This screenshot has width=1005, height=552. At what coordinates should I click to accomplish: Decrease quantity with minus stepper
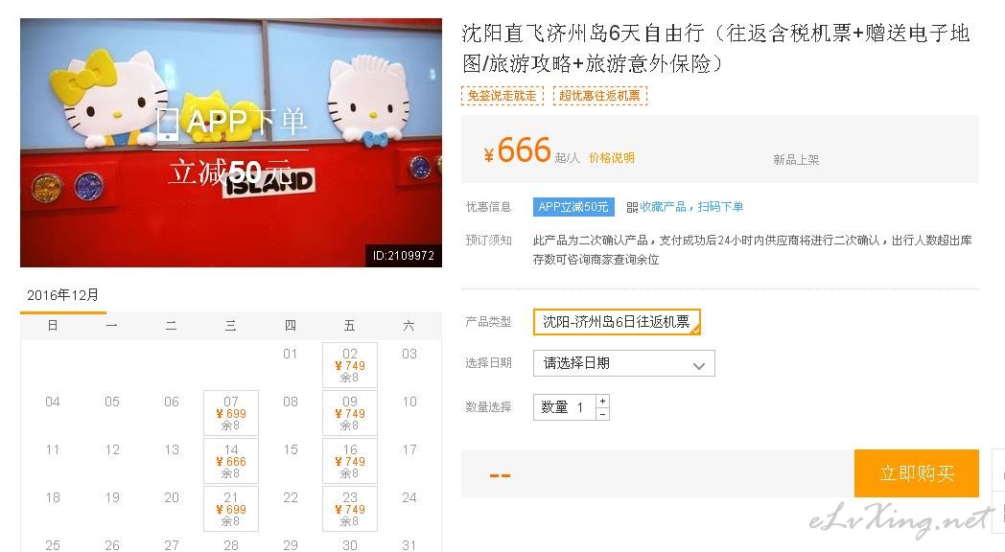tap(602, 414)
